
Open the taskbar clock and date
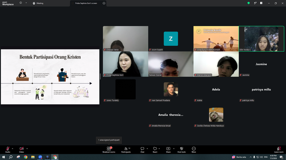pyautogui.click(x=273, y=157)
